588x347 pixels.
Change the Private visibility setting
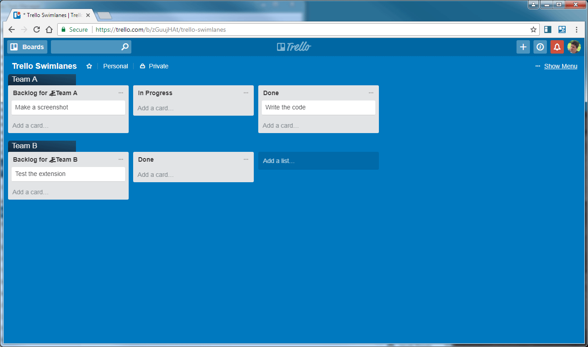coord(154,66)
